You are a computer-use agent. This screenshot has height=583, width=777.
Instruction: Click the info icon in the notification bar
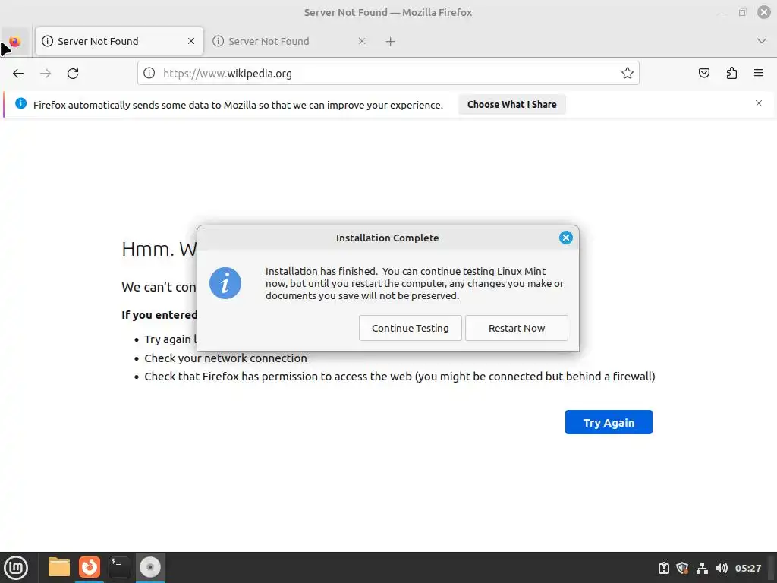point(20,103)
